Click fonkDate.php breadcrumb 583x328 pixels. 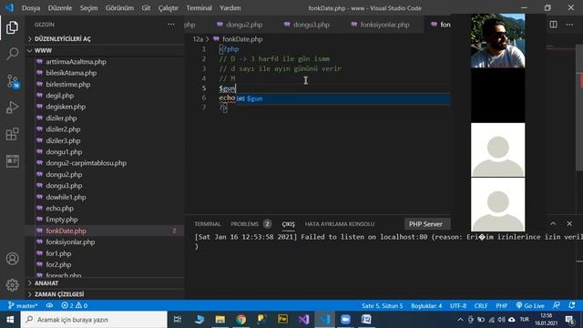(242, 39)
